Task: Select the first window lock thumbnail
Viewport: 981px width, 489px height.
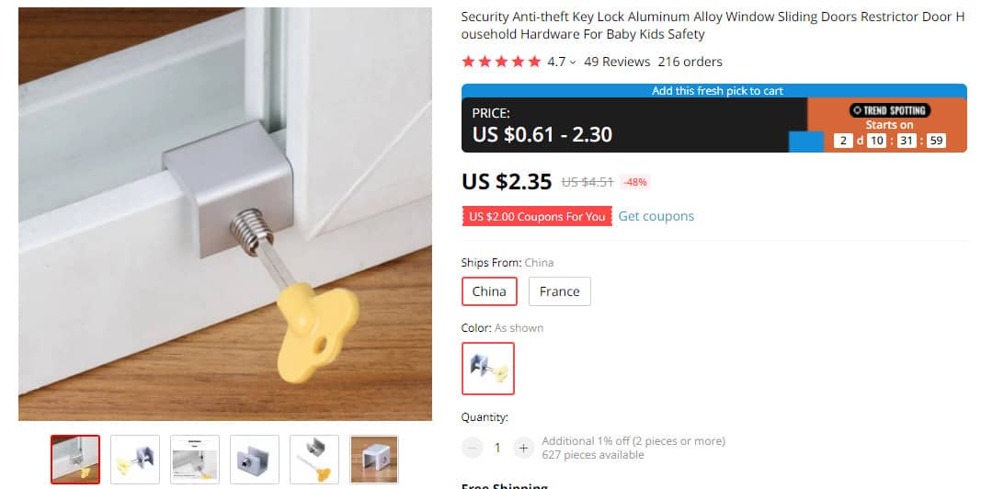Action: point(75,460)
